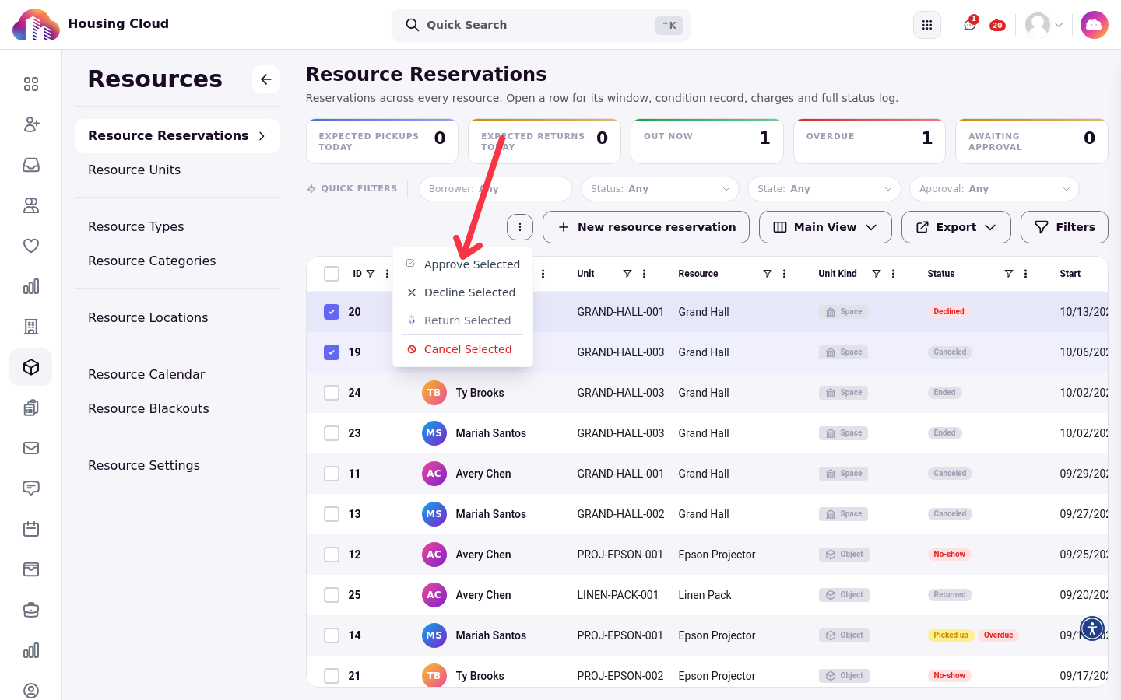1121x700 pixels.
Task: Choose Decline Selected from the menu
Action: point(463,292)
